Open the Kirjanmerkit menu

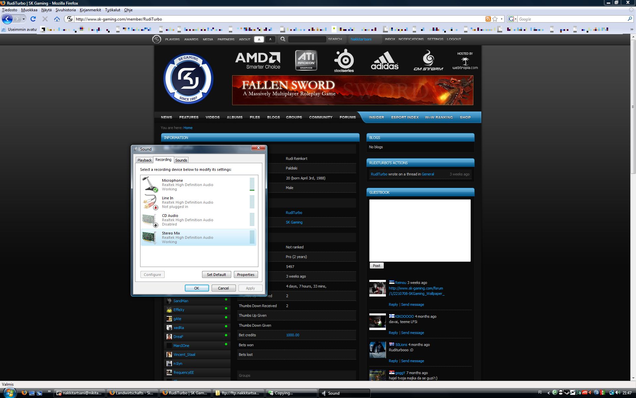tap(90, 10)
